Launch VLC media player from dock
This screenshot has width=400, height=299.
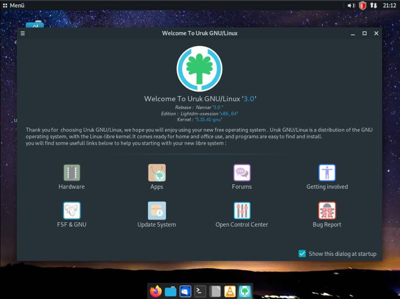click(230, 291)
